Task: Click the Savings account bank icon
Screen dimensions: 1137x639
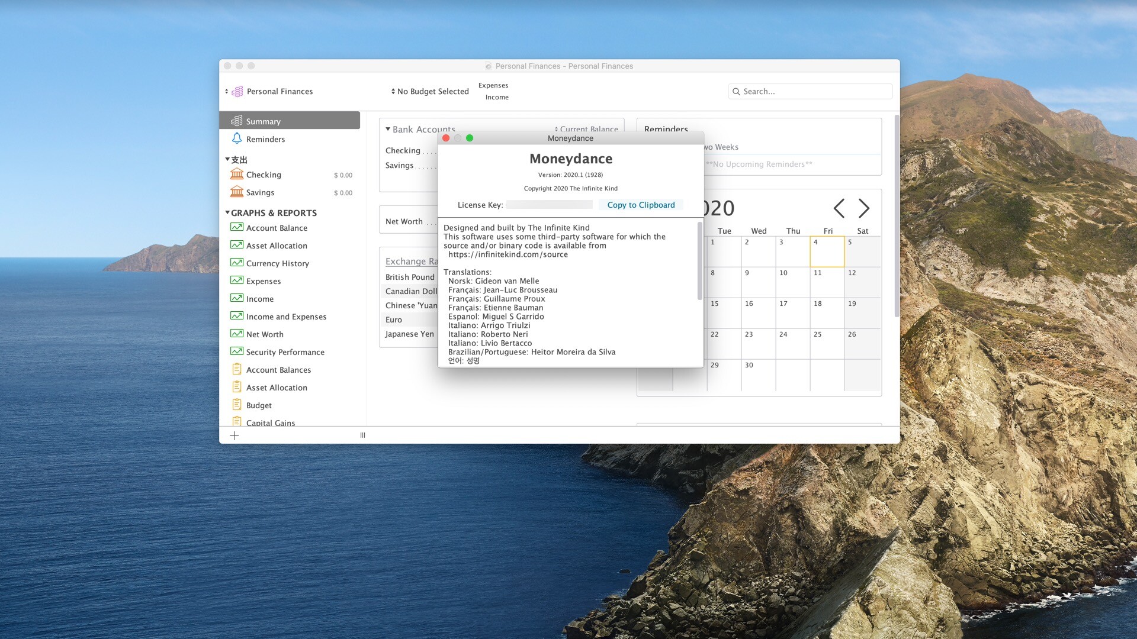Action: (236, 192)
